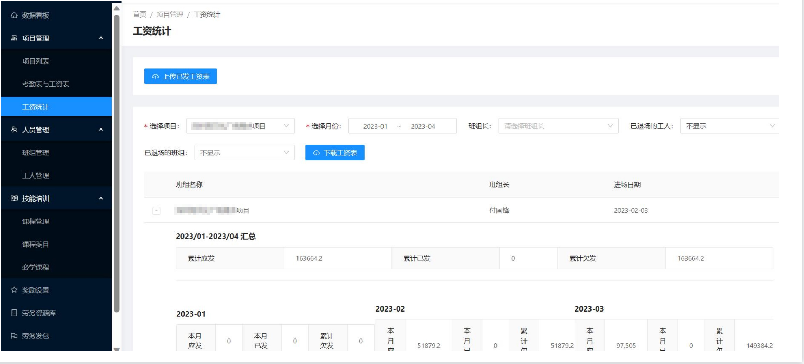804x364 pixels.
Task: Click the 下载工资表 button
Action: [x=334, y=152]
